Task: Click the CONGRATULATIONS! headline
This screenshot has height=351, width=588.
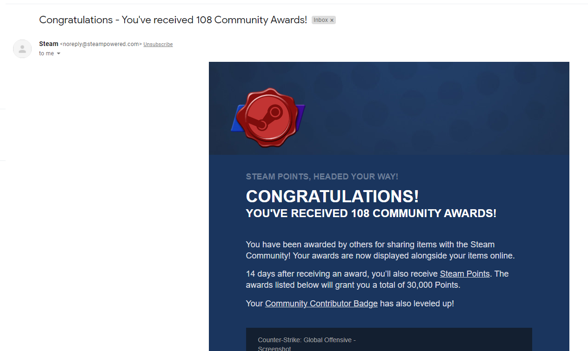Action: click(332, 196)
